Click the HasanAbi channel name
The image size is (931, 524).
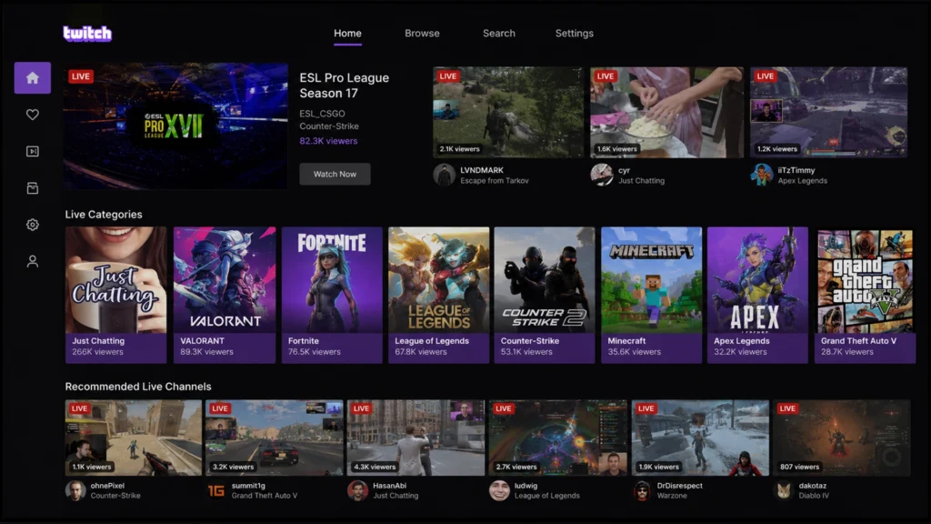(389, 486)
